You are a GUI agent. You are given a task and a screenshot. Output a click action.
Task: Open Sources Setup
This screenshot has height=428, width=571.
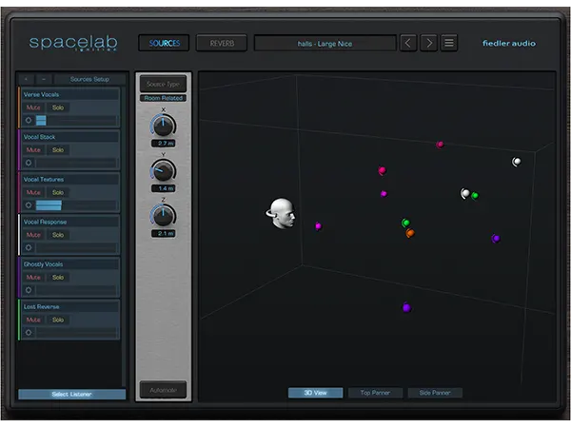(89, 79)
